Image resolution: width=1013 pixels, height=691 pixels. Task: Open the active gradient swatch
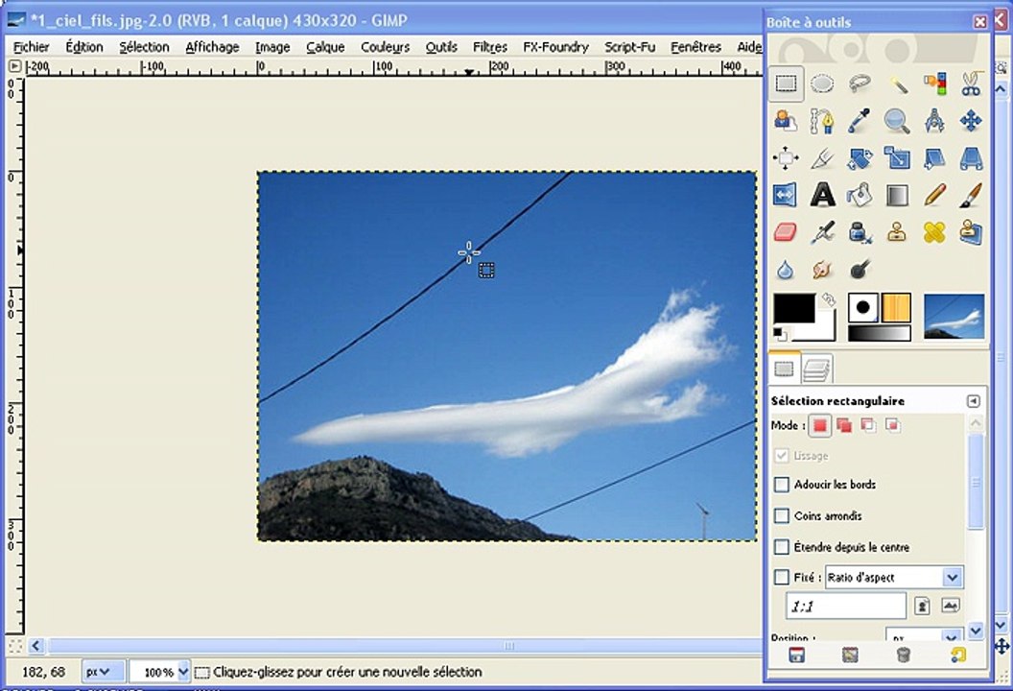[880, 334]
